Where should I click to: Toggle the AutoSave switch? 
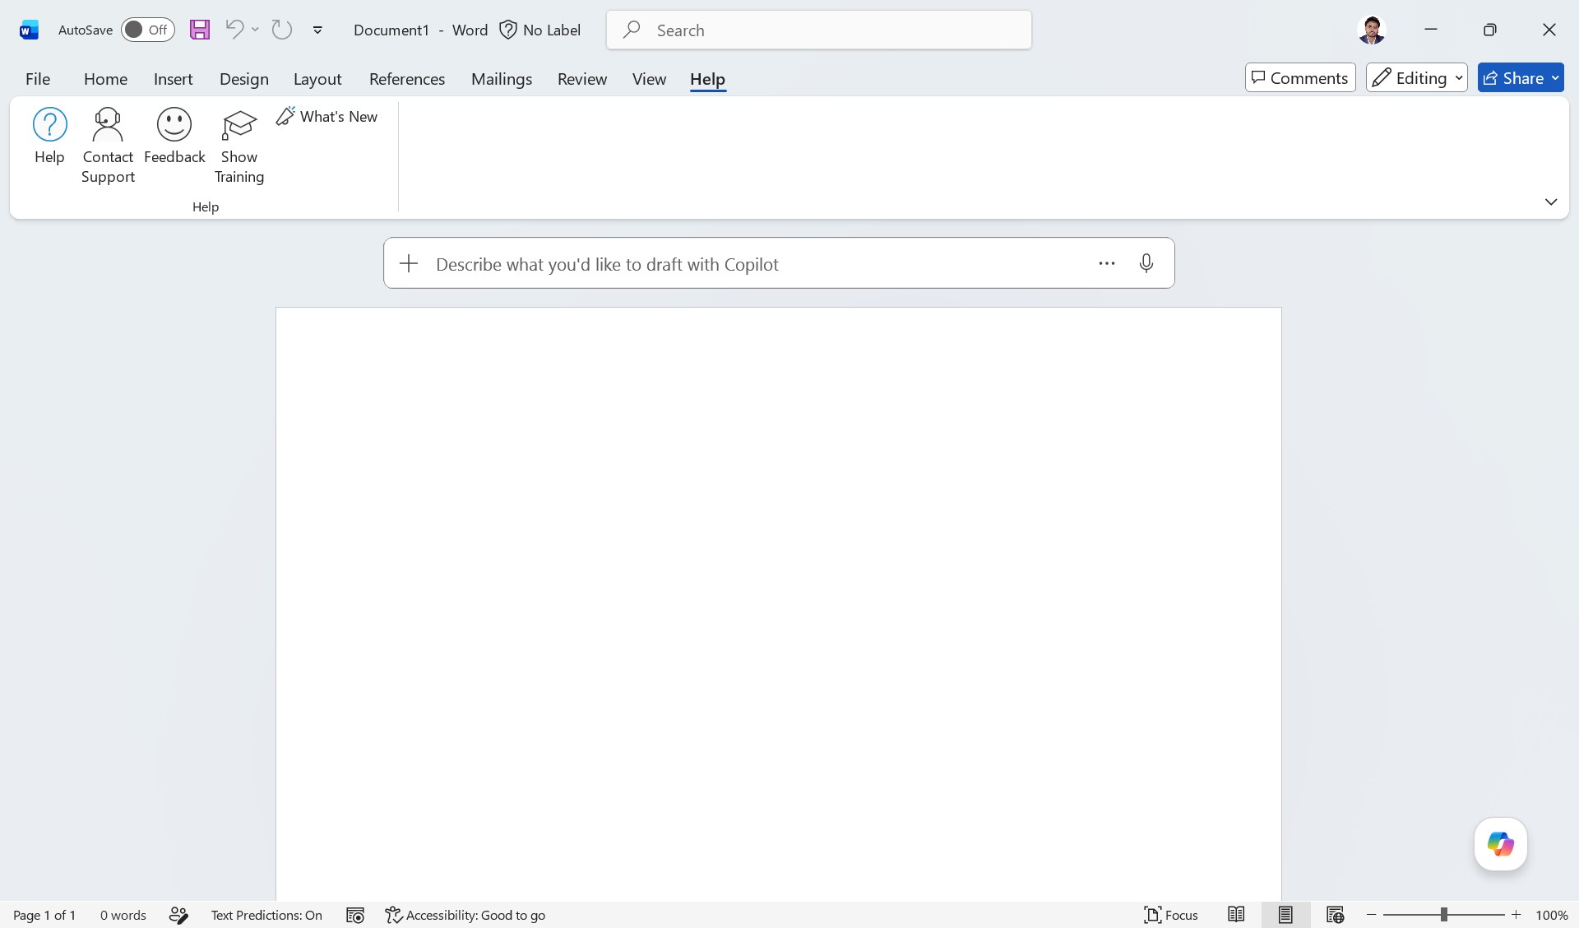coord(148,30)
